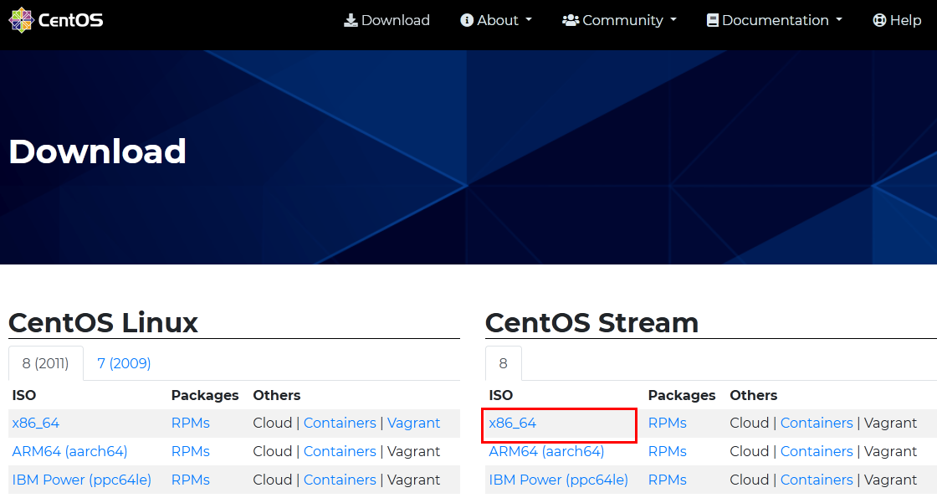937x498 pixels.
Task: Open IBM Power (ppc64le) CentOS Stream link
Action: [x=558, y=480]
